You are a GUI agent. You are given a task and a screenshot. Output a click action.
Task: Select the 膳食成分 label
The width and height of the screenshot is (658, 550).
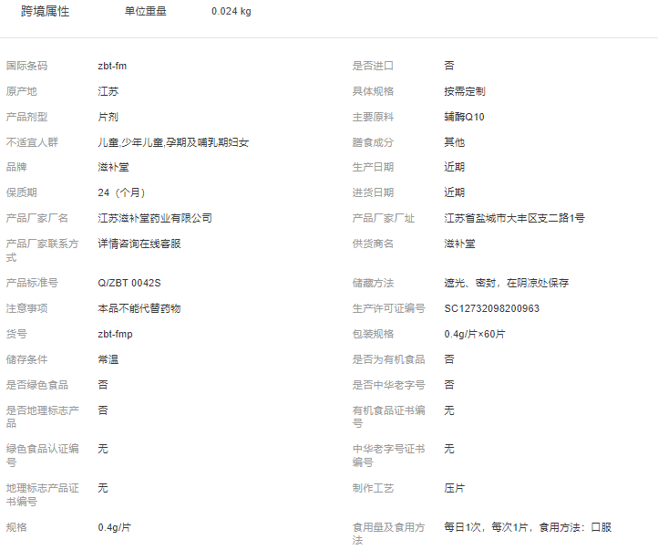point(373,143)
